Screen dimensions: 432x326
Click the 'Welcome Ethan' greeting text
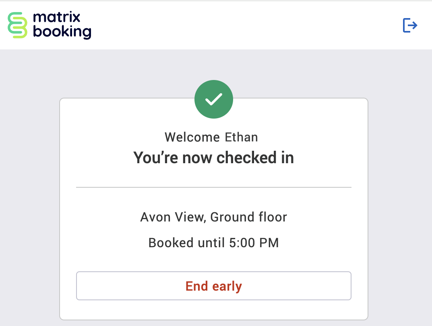point(211,137)
